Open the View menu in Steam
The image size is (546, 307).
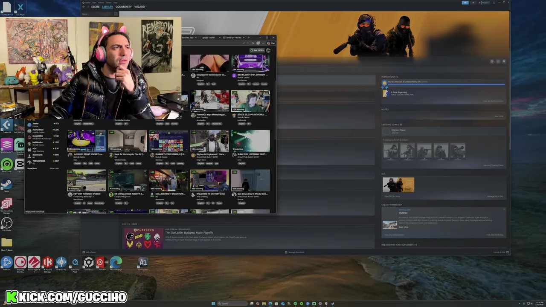point(94,3)
